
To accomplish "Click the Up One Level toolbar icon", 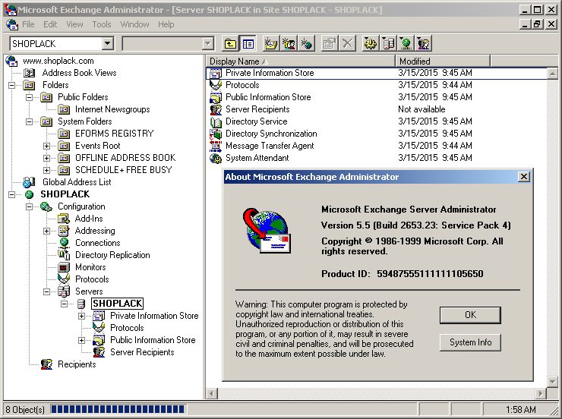I will tap(230, 44).
